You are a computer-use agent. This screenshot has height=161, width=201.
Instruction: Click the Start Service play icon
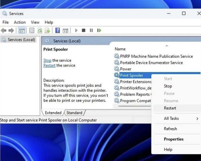point(76,30)
